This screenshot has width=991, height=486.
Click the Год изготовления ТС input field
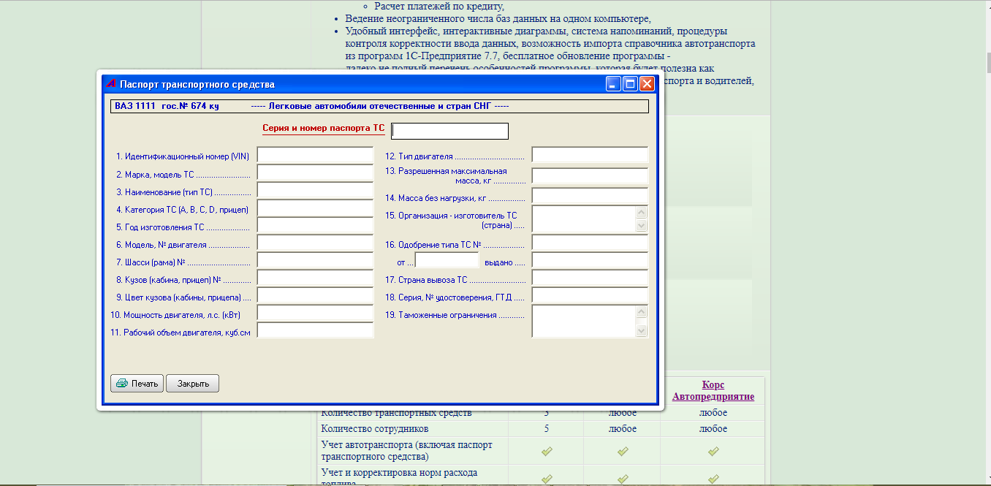[314, 224]
